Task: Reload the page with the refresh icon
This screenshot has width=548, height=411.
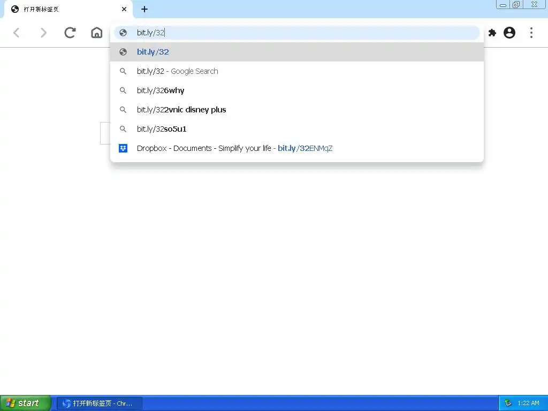Action: coord(70,33)
